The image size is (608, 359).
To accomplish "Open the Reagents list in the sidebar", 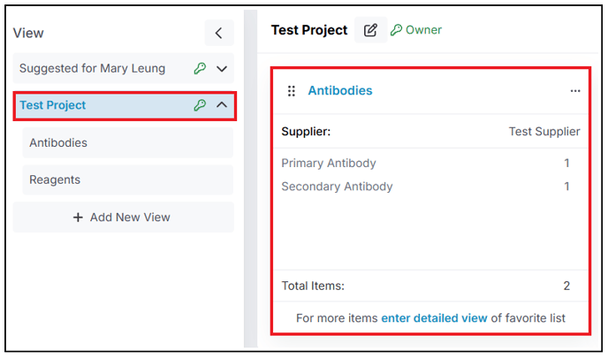I will (x=127, y=179).
